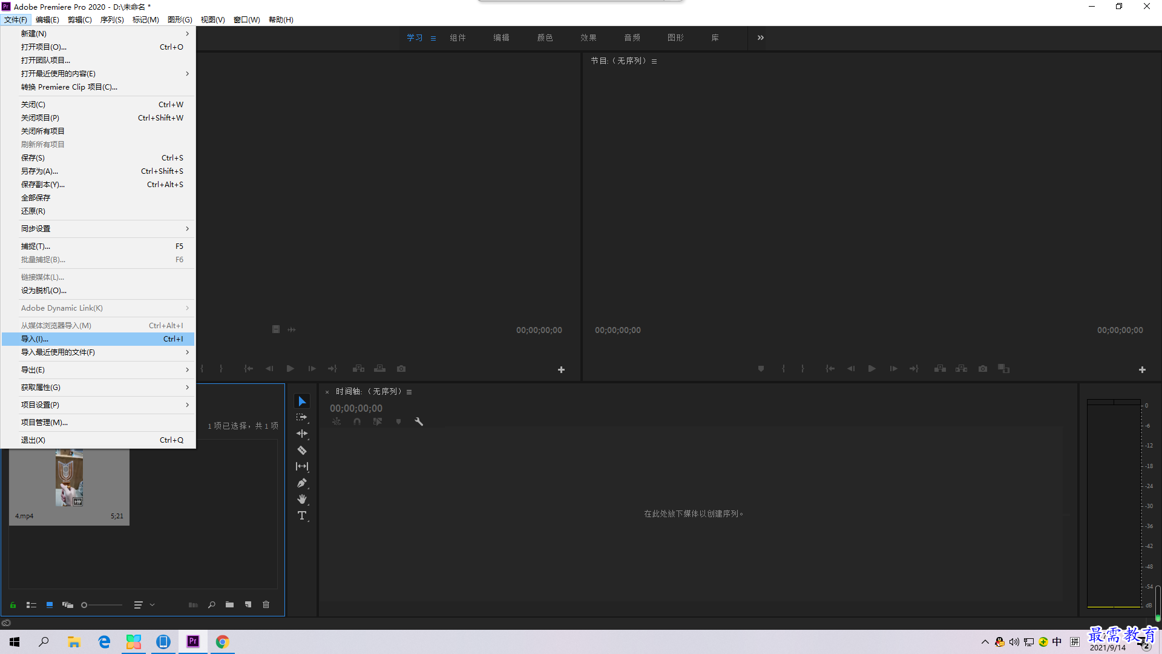Open comparison view in Program monitor
The width and height of the screenshot is (1162, 654).
coord(1004,369)
